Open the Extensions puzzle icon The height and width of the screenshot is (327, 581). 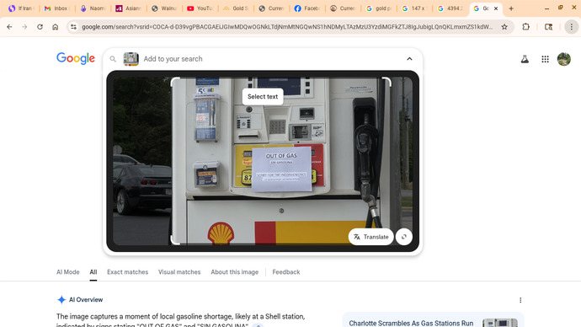tap(525, 27)
